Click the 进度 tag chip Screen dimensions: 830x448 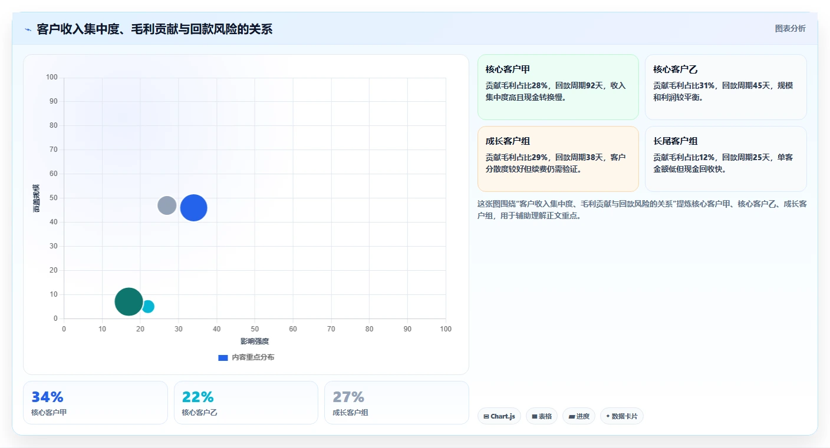click(x=579, y=416)
